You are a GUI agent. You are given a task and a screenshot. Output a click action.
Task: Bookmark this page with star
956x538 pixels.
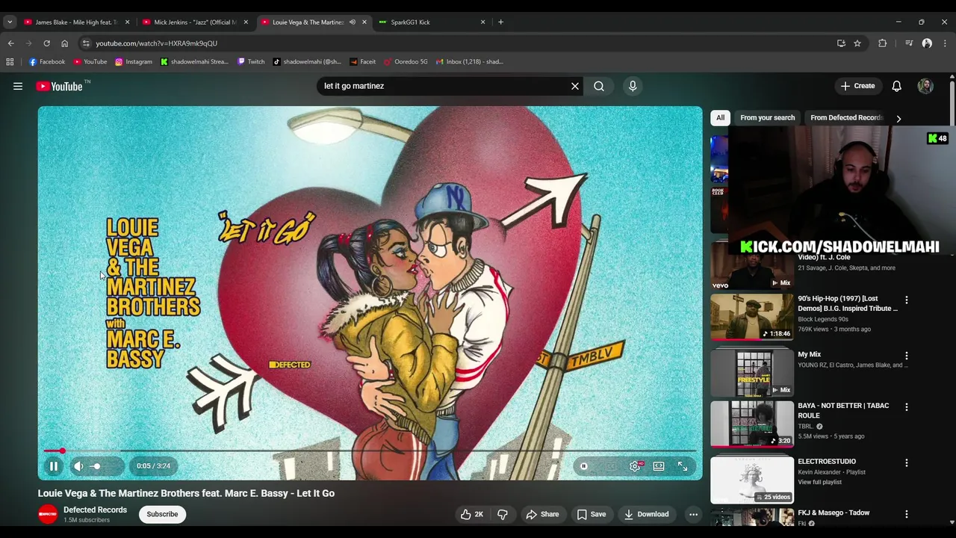coord(857,43)
